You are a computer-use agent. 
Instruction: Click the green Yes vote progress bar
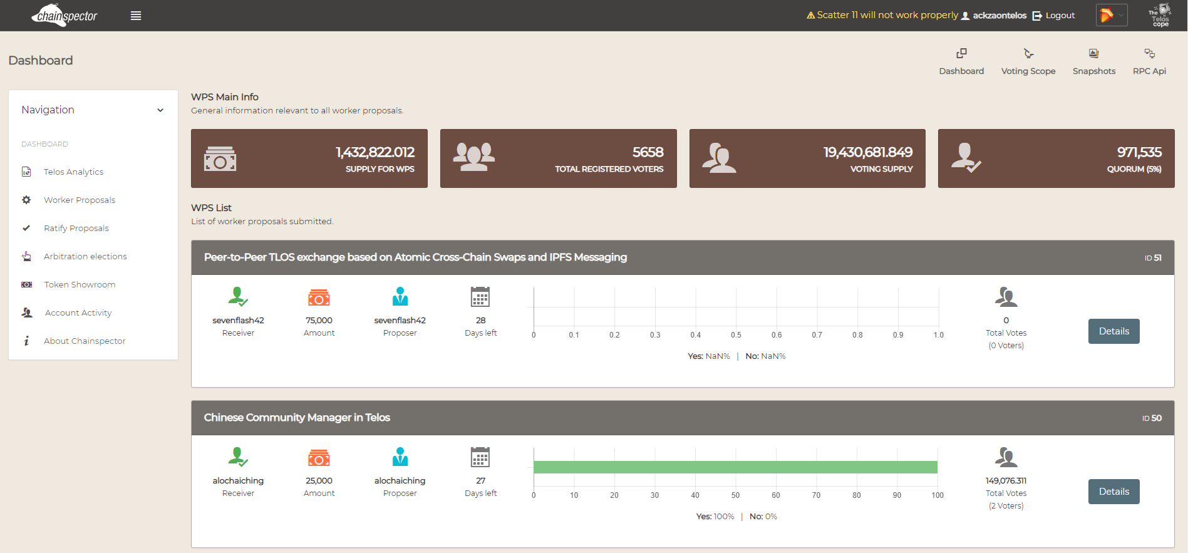pos(735,467)
